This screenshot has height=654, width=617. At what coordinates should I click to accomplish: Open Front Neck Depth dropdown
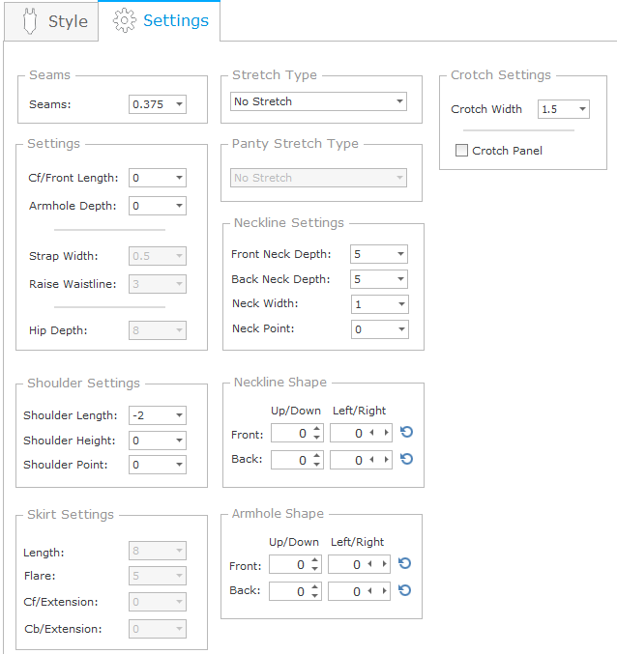pos(400,255)
